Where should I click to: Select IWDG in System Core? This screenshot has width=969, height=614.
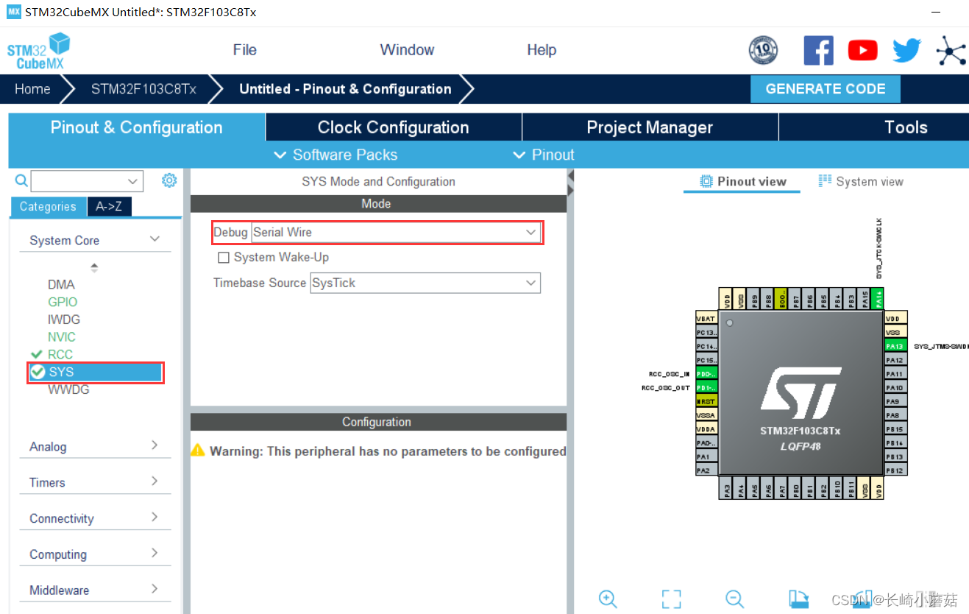coord(64,320)
